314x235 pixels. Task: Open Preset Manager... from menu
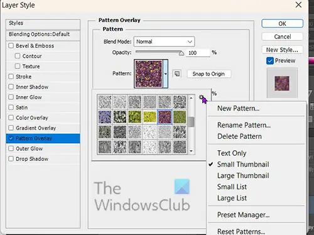(x=243, y=215)
